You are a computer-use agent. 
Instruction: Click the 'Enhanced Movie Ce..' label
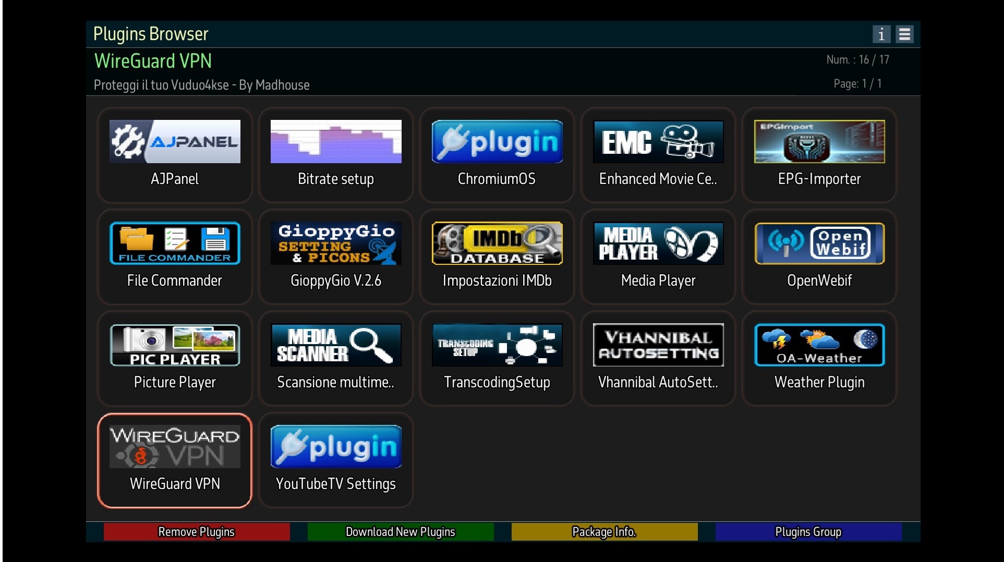click(658, 179)
